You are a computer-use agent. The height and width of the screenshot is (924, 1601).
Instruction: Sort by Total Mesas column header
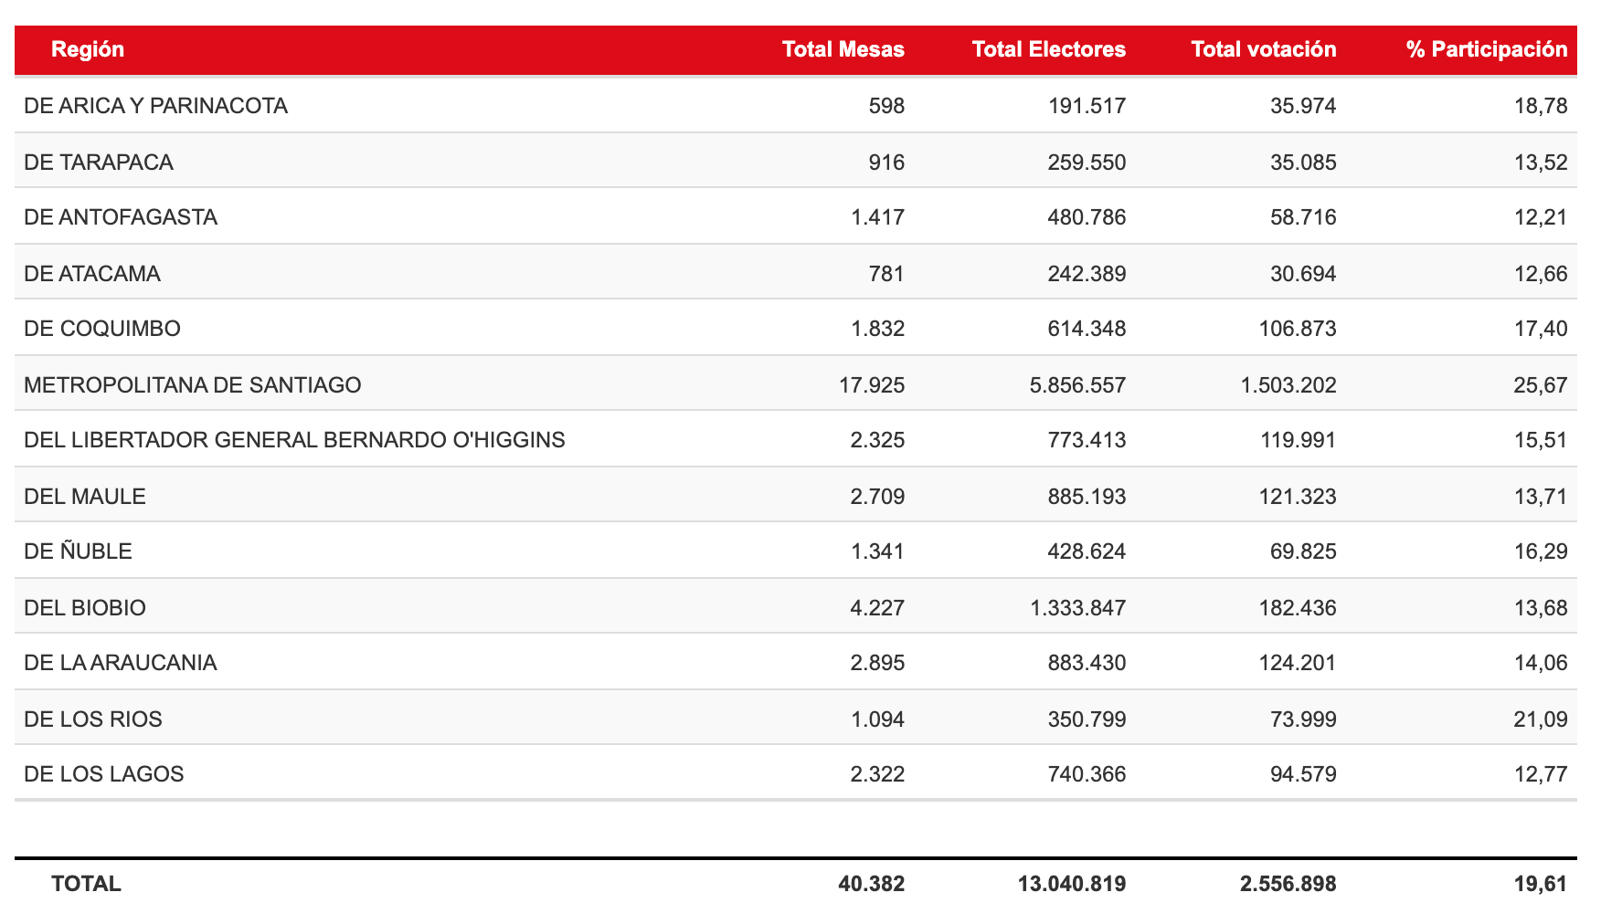843,49
